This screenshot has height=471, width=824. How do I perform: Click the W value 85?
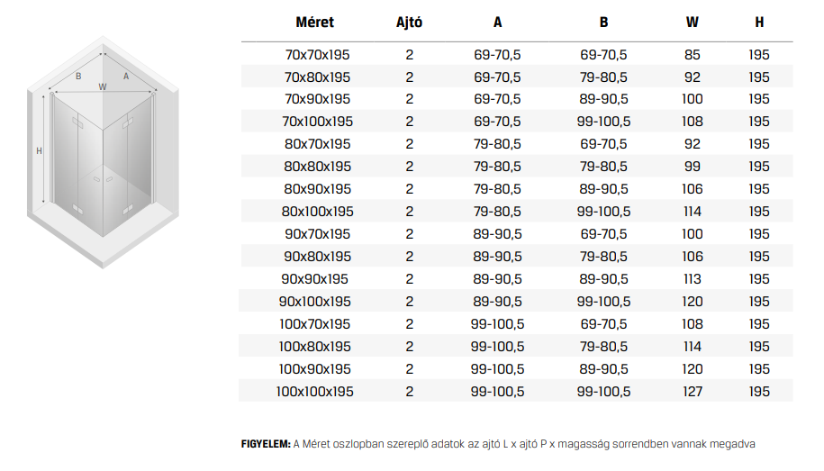(x=693, y=55)
